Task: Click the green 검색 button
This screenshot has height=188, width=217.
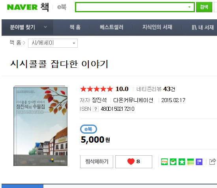Action: point(204,7)
